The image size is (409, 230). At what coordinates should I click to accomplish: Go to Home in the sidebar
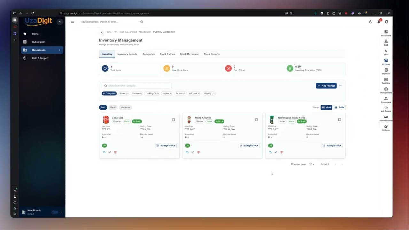42,34
